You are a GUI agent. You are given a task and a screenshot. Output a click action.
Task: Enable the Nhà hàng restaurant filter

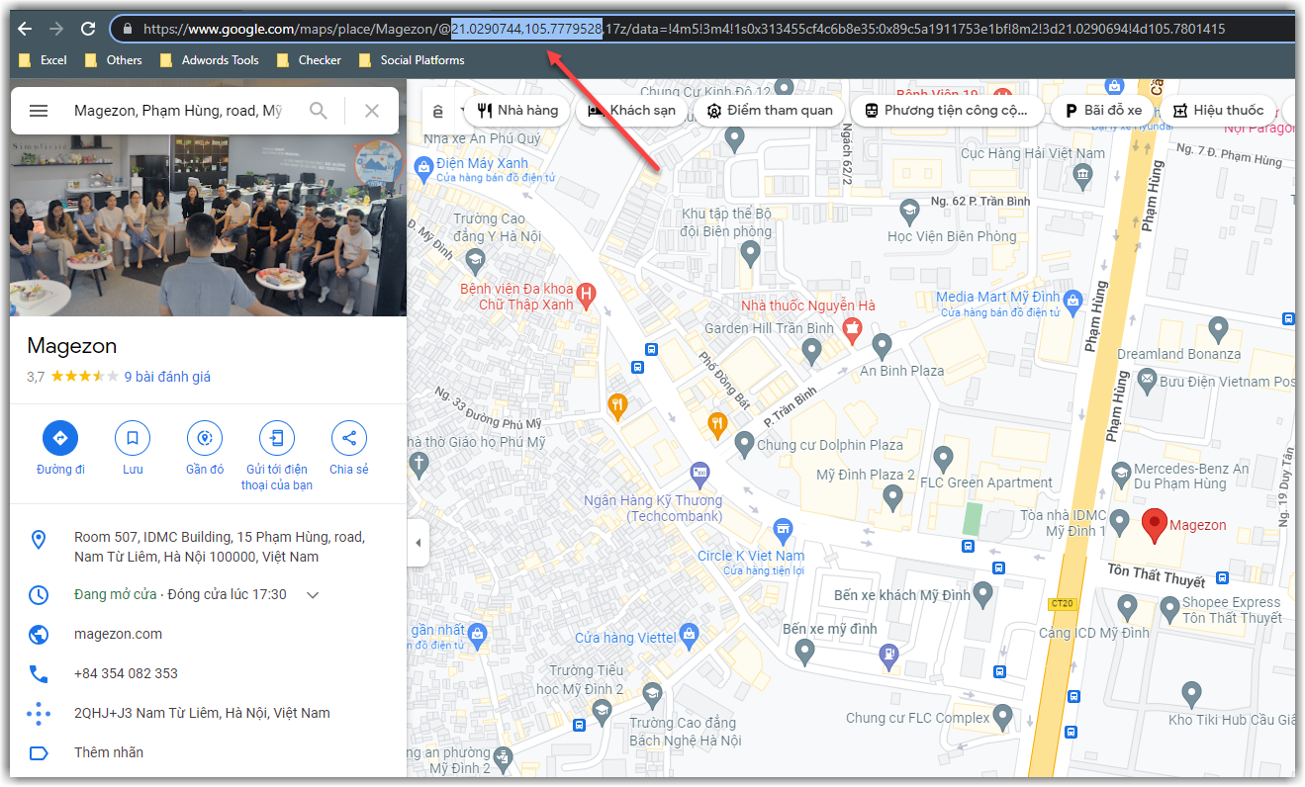point(515,110)
